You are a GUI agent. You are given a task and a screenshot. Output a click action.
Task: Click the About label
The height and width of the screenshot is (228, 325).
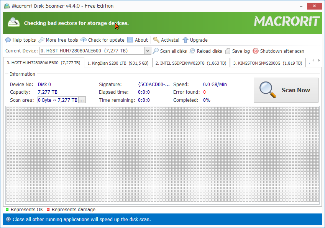click(x=141, y=40)
